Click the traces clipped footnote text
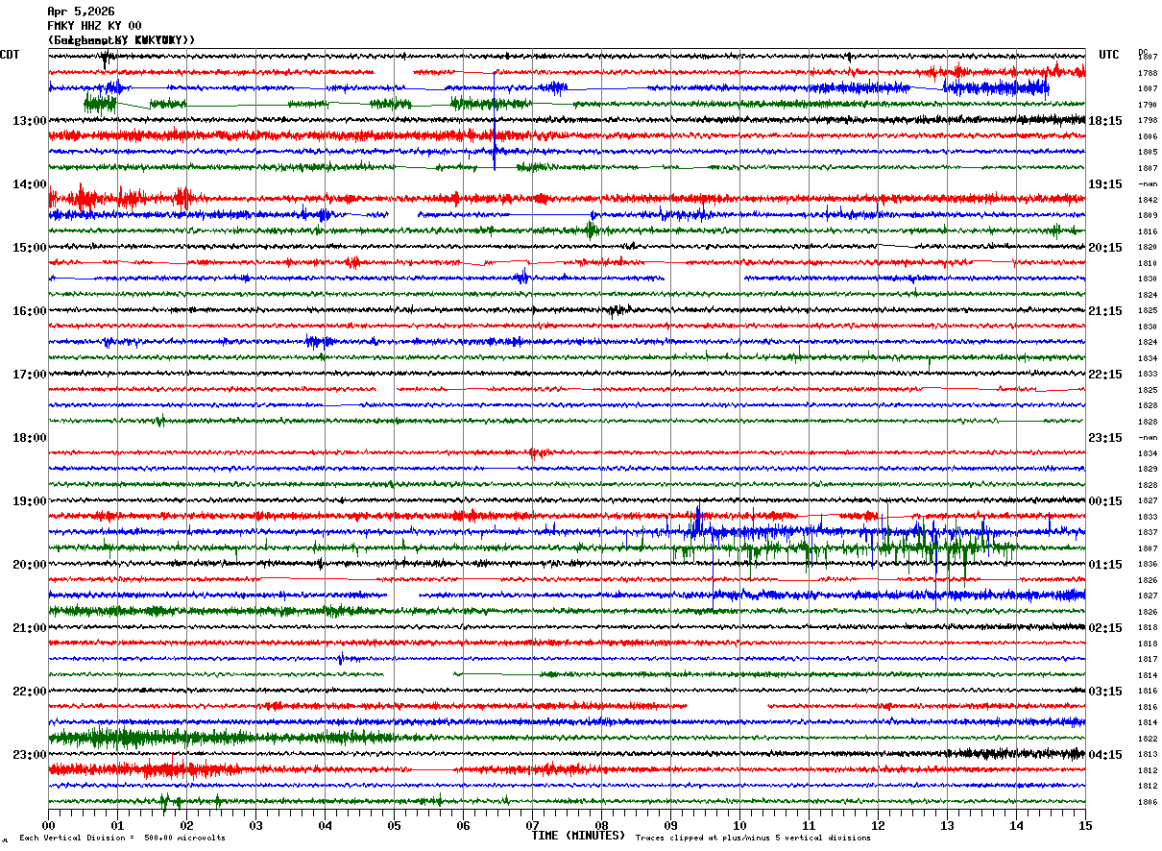The image size is (1162, 851). [x=753, y=838]
